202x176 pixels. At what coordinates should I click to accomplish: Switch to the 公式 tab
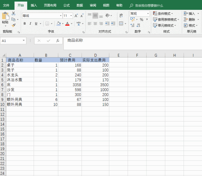click(67, 5)
